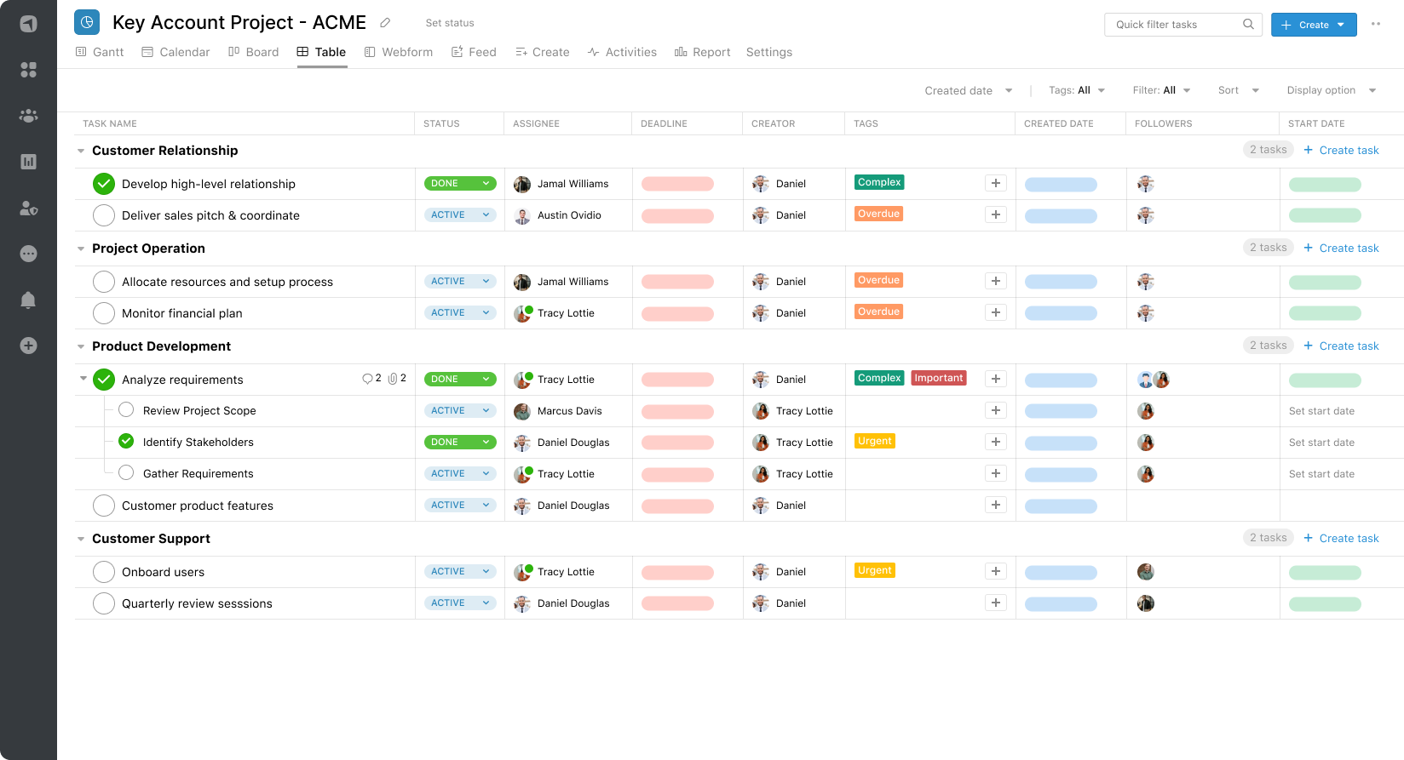Collapse the Customer Relationship group
This screenshot has width=1404, height=760.
(x=81, y=151)
